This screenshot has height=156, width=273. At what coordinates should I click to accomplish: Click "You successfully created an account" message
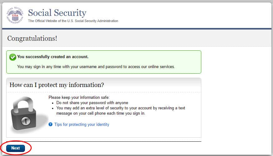point(53,57)
